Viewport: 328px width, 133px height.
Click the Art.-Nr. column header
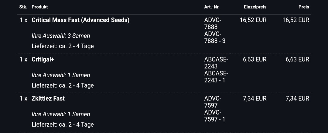click(x=212, y=7)
